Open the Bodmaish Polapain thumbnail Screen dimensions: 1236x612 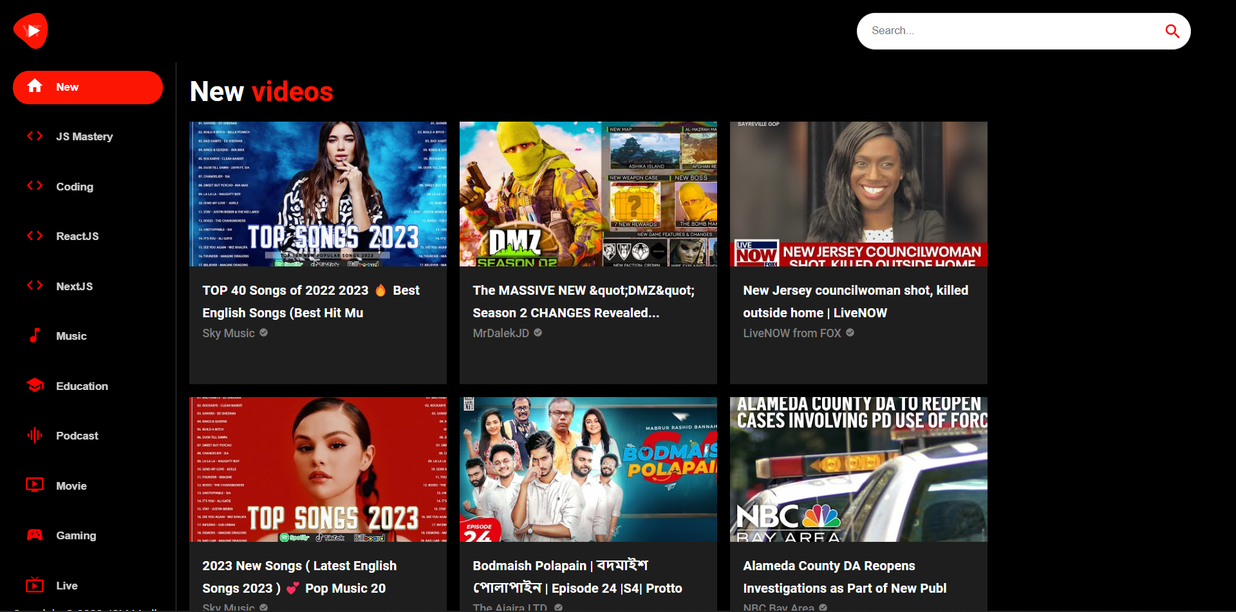(x=588, y=469)
